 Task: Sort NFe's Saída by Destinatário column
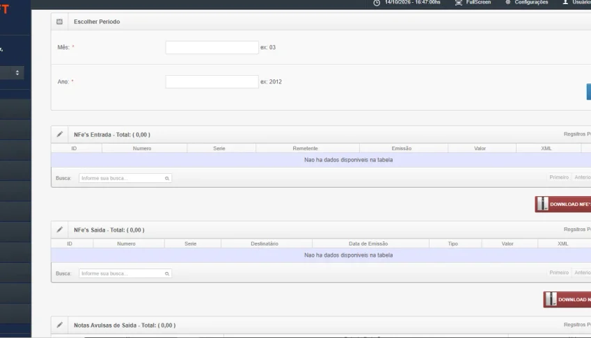pos(267,243)
